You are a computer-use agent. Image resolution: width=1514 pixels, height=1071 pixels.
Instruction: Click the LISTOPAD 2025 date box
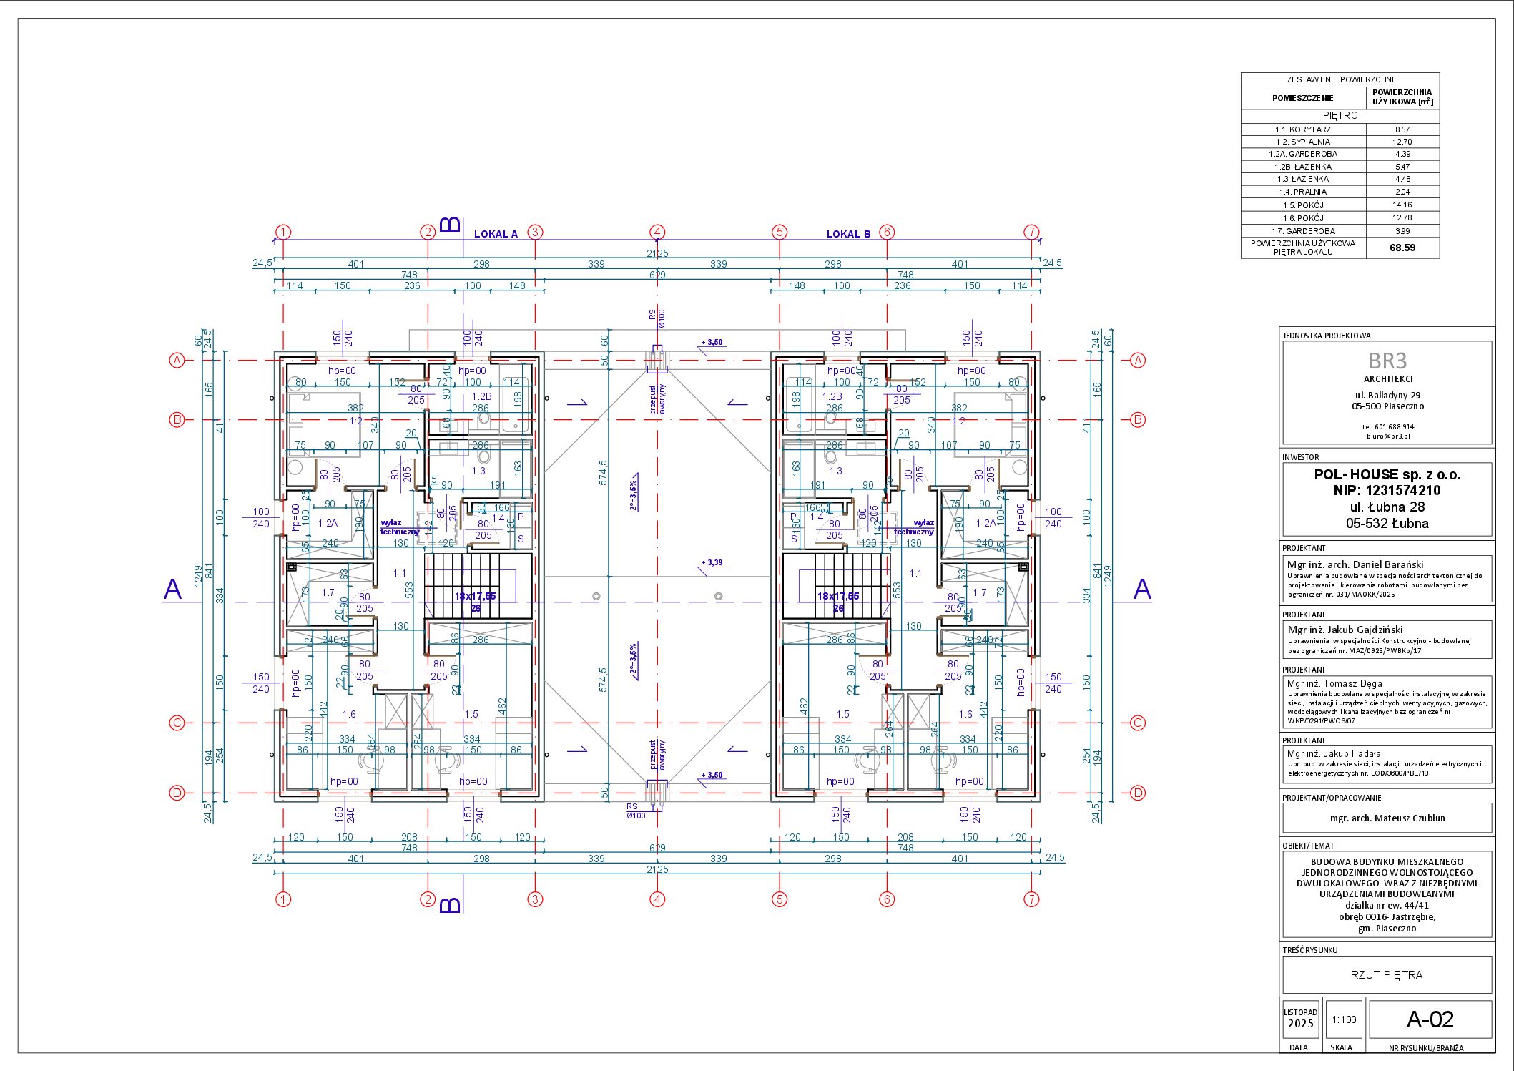tap(1300, 1019)
